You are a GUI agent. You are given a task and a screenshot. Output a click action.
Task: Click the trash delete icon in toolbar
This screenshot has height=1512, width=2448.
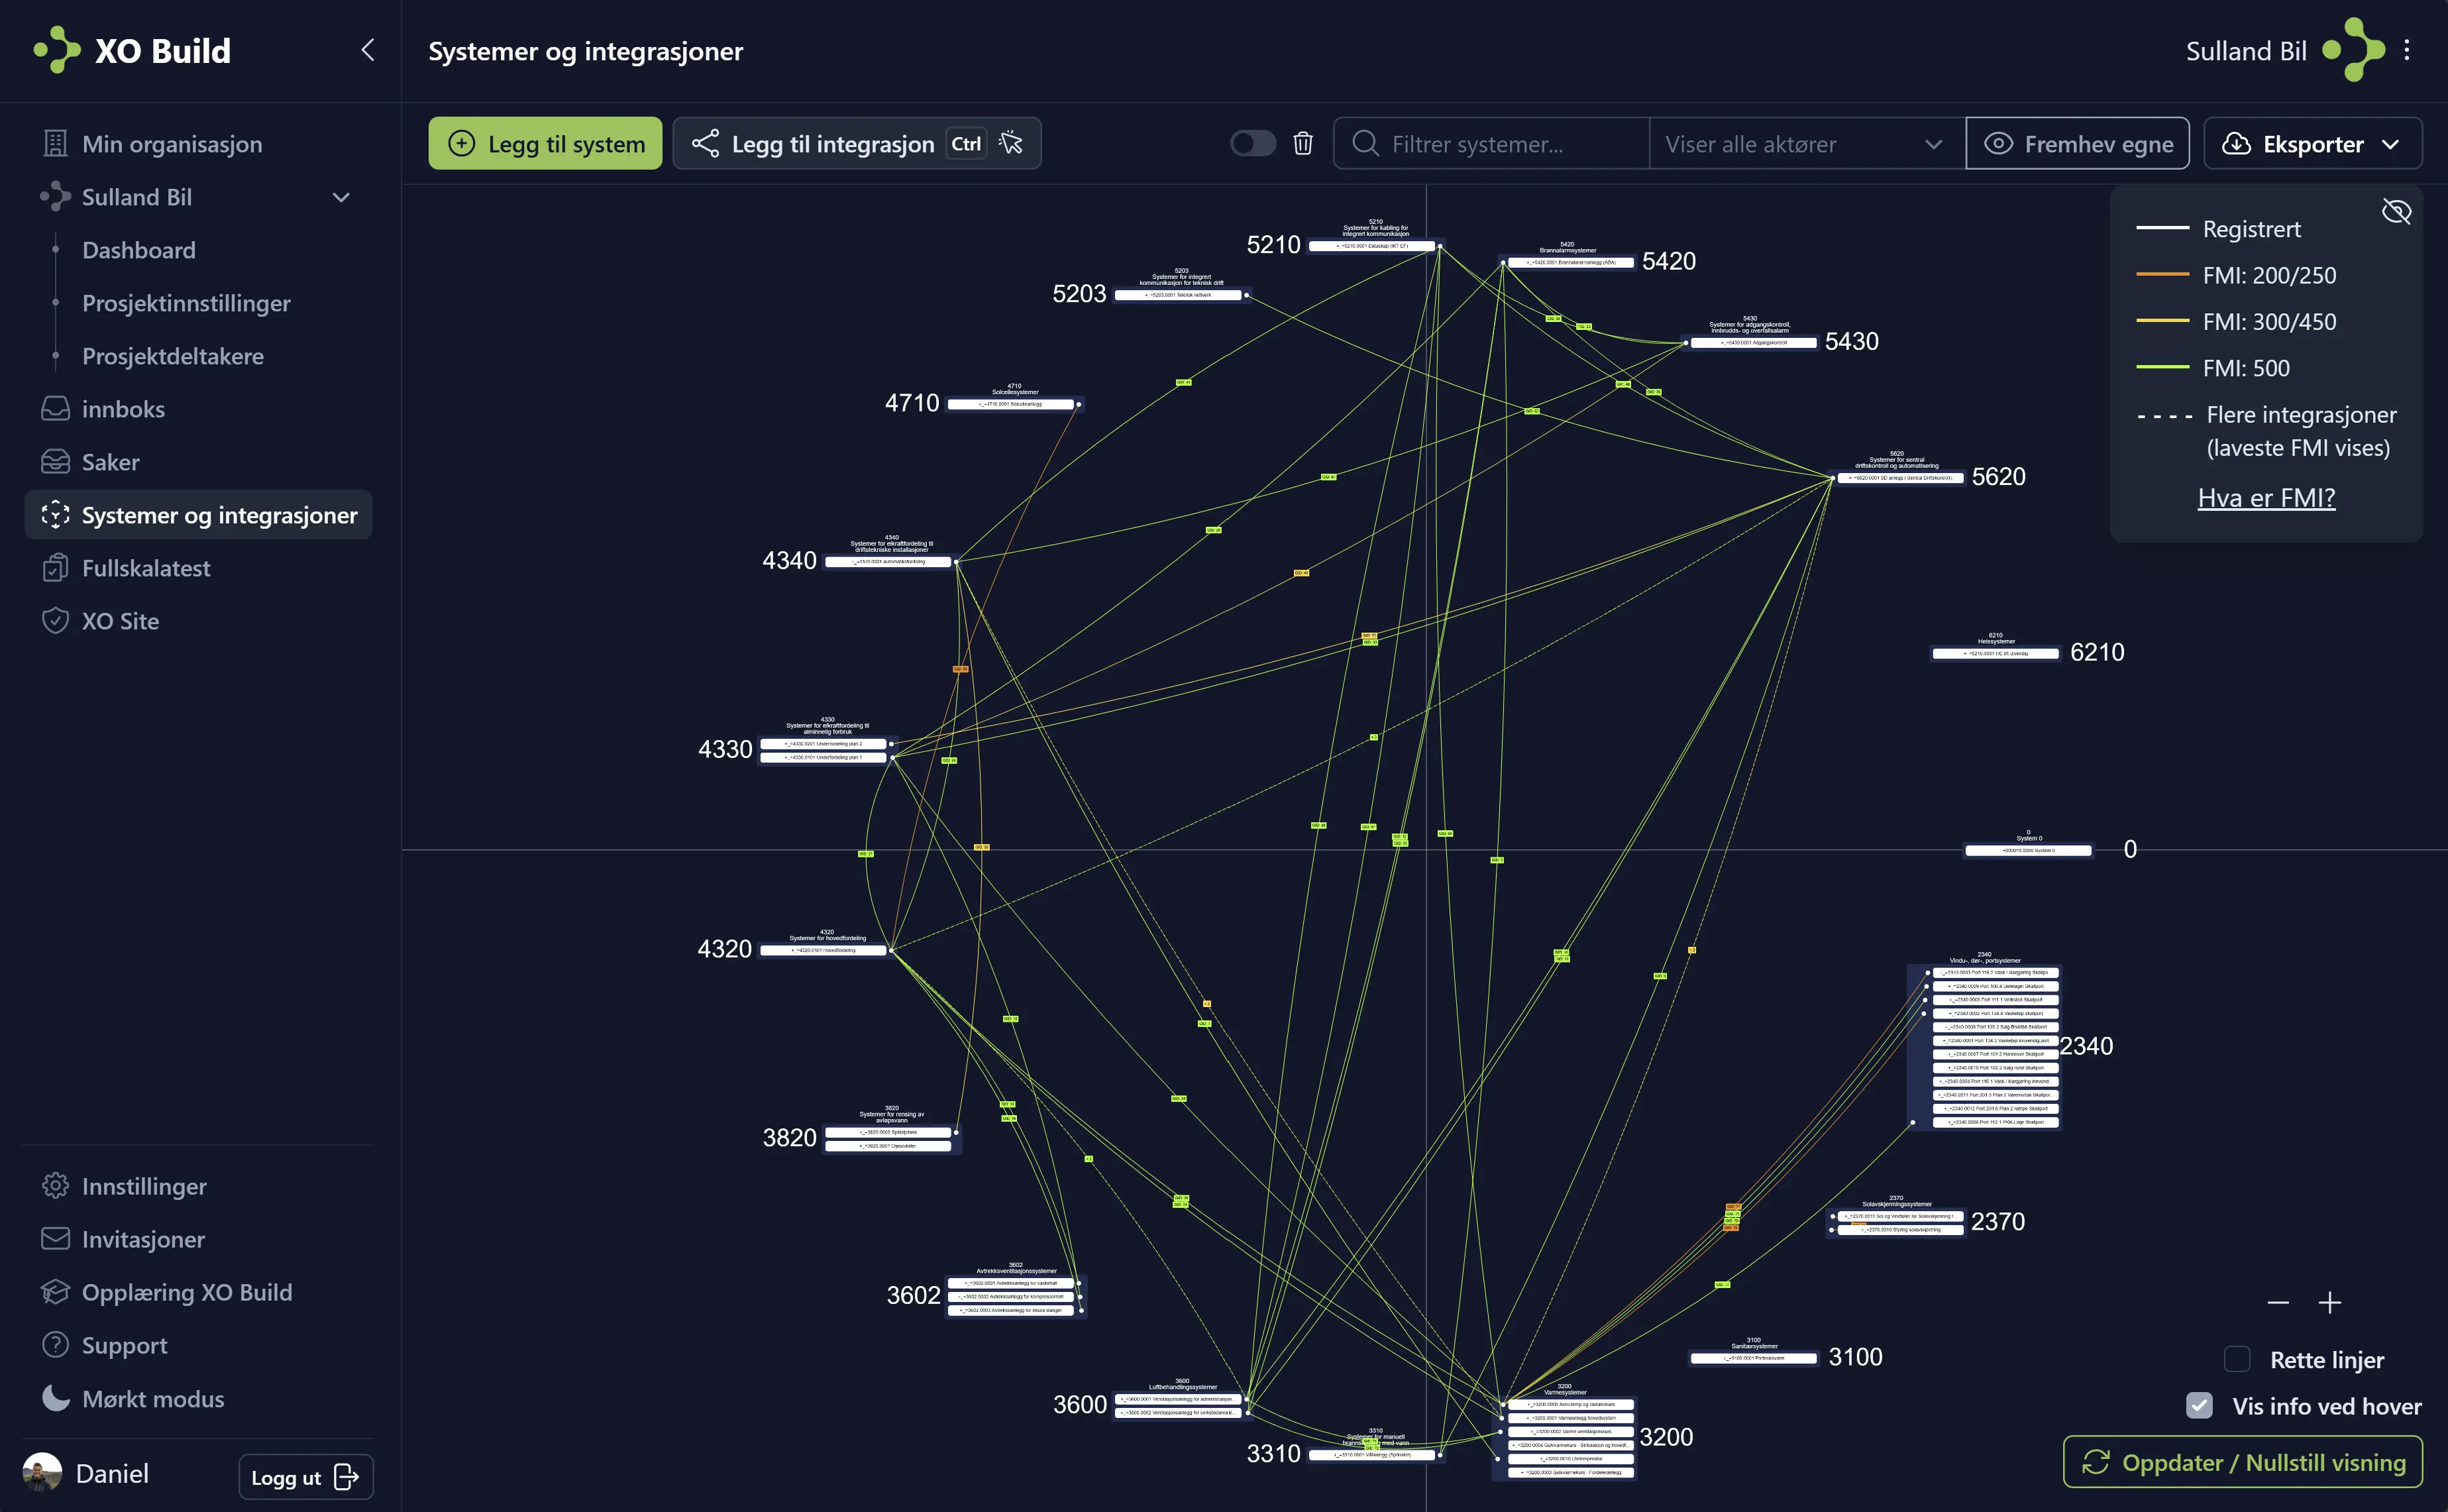(1303, 144)
